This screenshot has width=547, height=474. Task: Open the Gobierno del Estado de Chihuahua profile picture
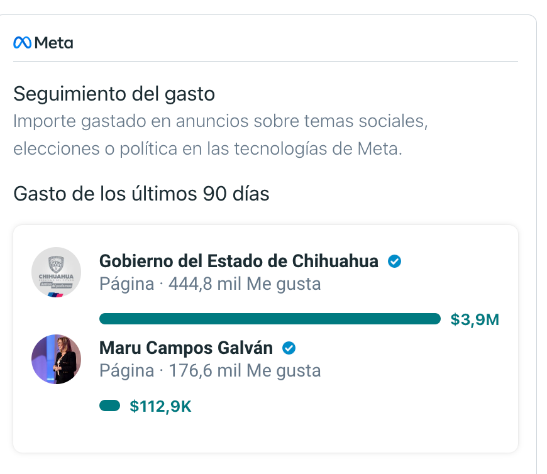coord(57,272)
